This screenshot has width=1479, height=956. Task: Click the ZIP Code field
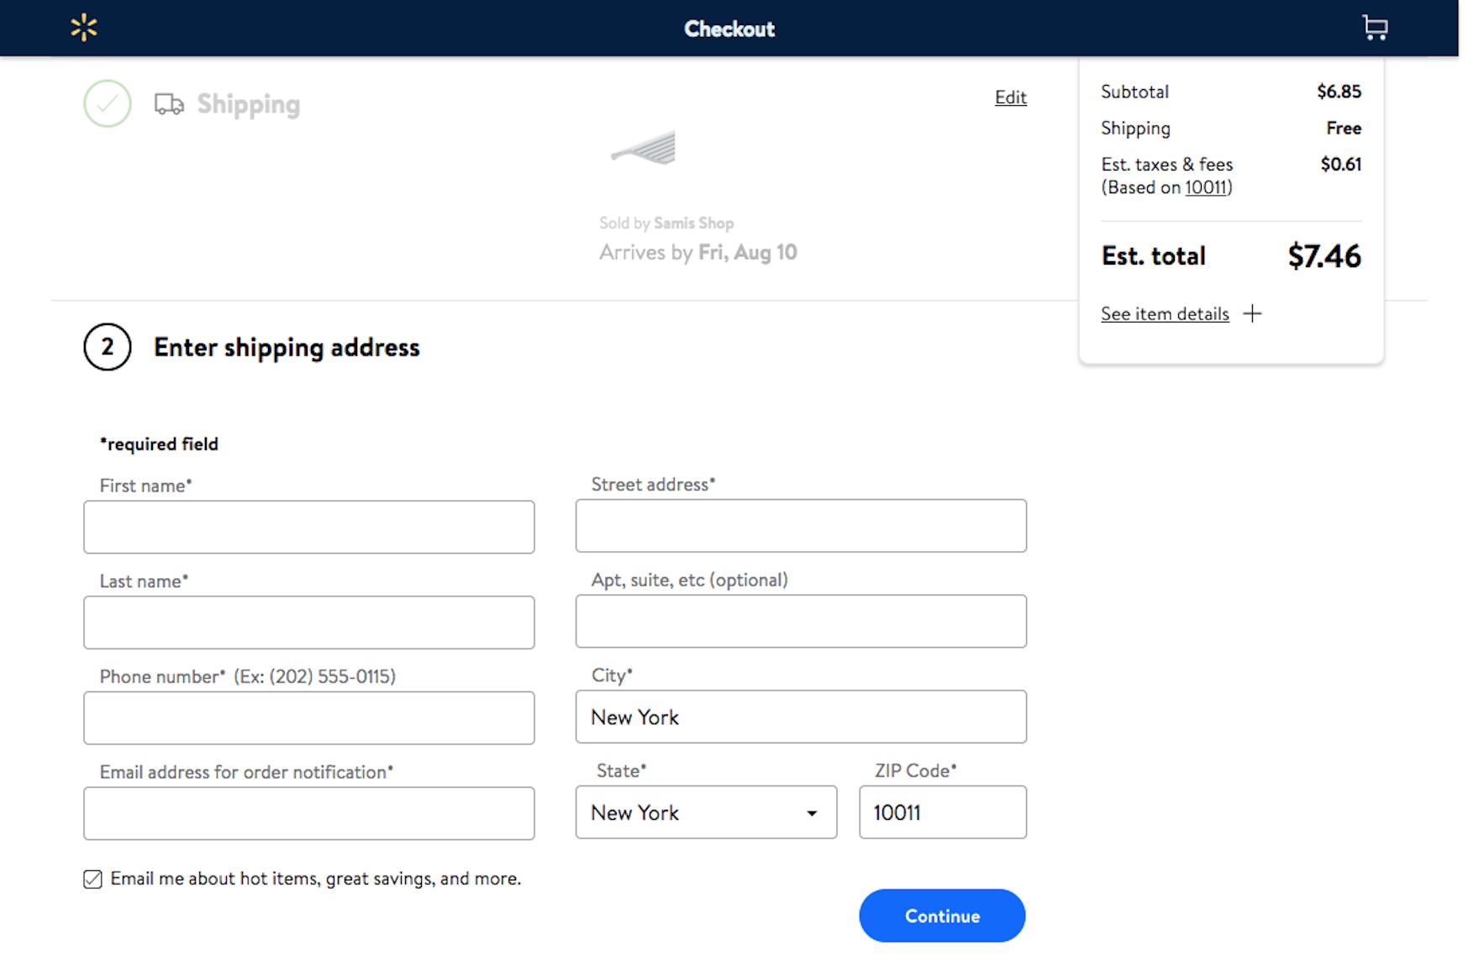pyautogui.click(x=942, y=812)
